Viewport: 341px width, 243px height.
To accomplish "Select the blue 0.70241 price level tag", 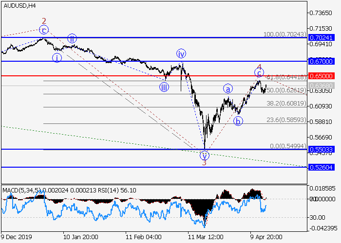I will pyautogui.click(x=321, y=37).
